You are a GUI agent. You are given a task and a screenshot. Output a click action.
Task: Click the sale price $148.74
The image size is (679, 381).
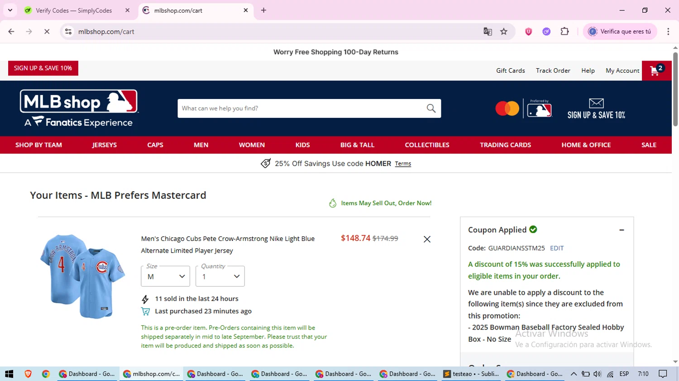click(355, 238)
